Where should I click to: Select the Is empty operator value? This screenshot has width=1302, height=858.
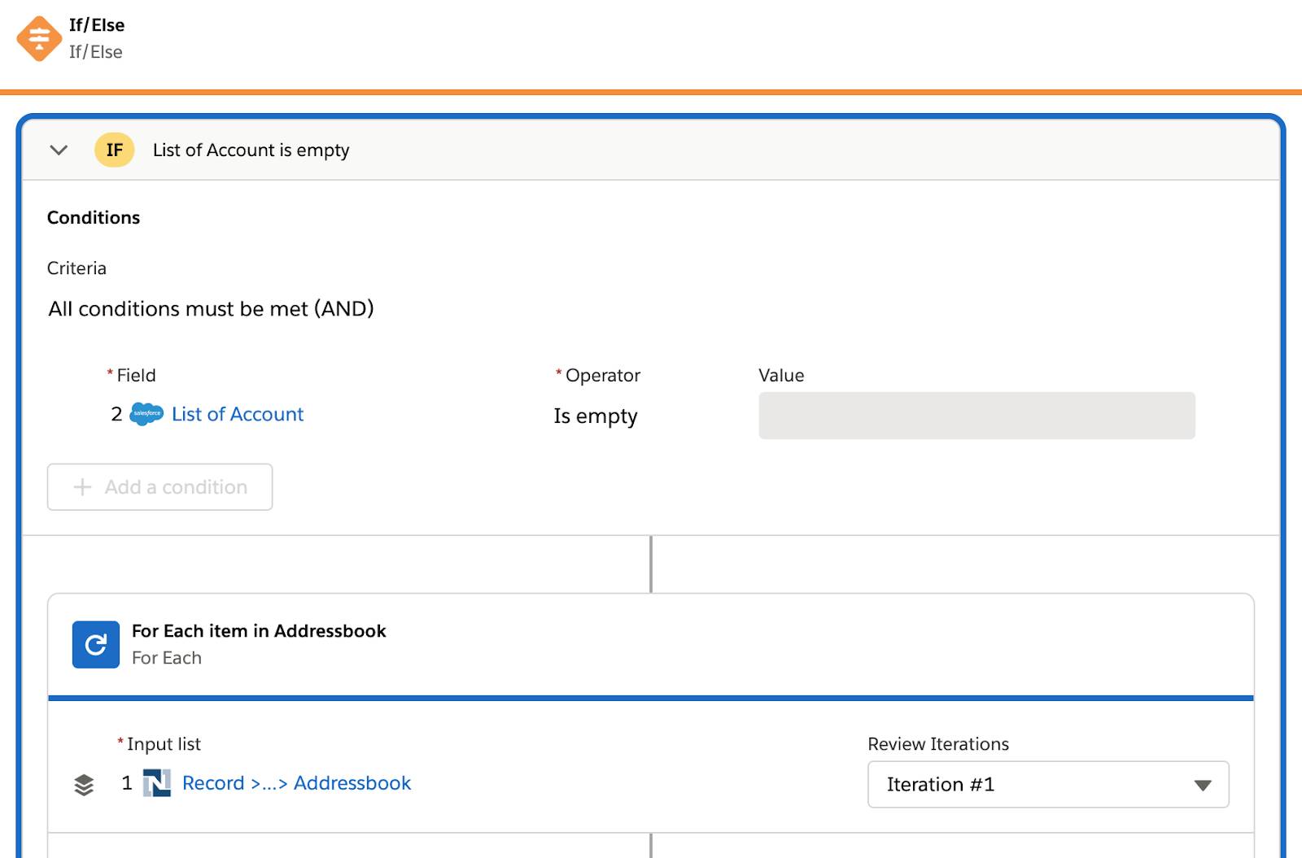[596, 416]
